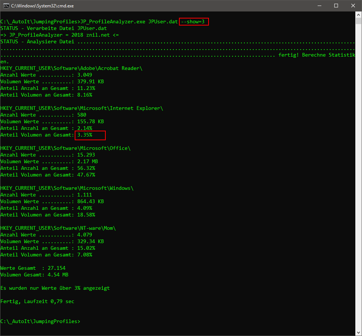This screenshot has height=336, width=362.
Task: Click the Volumen Gesamt 4.54 MB line
Action: pyautogui.click(x=34, y=275)
